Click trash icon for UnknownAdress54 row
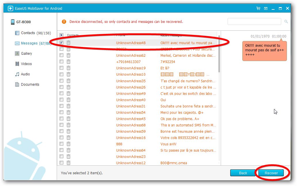The width and height of the screenshot is (297, 186). pos(68,112)
